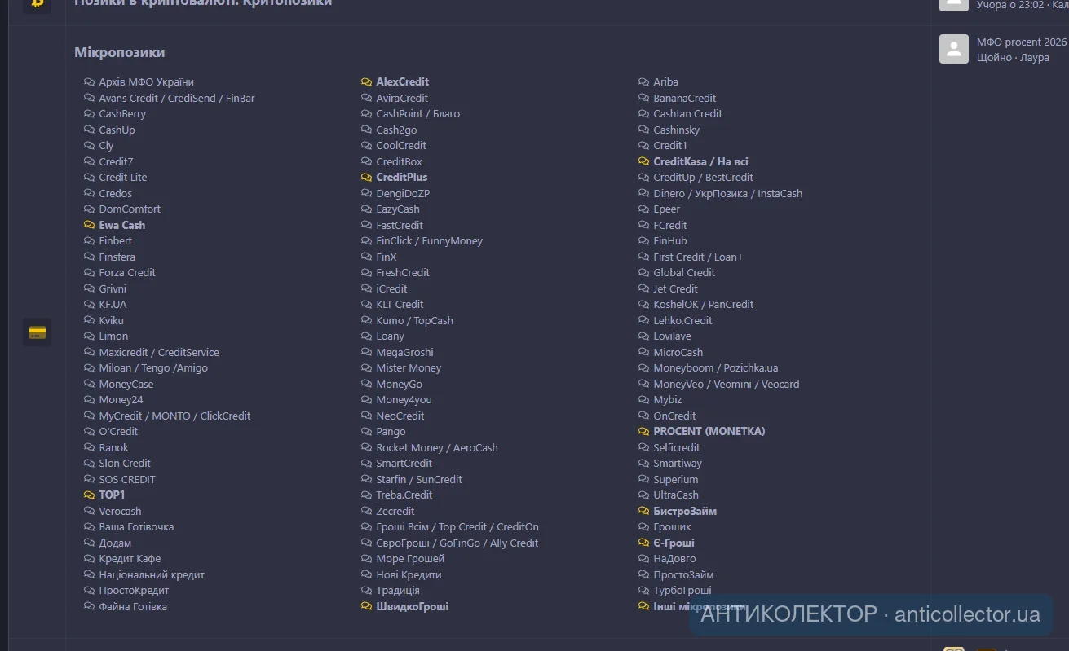Open the ТурбоГроші subforum
This screenshot has width=1069, height=651.
tap(682, 591)
